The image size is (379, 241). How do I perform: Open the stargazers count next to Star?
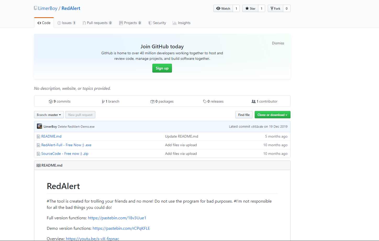coord(261,8)
